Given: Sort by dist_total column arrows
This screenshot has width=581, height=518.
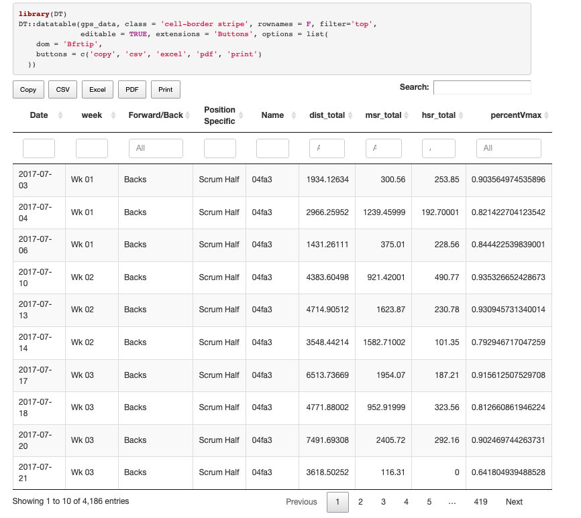Looking at the screenshot, I should point(350,116).
